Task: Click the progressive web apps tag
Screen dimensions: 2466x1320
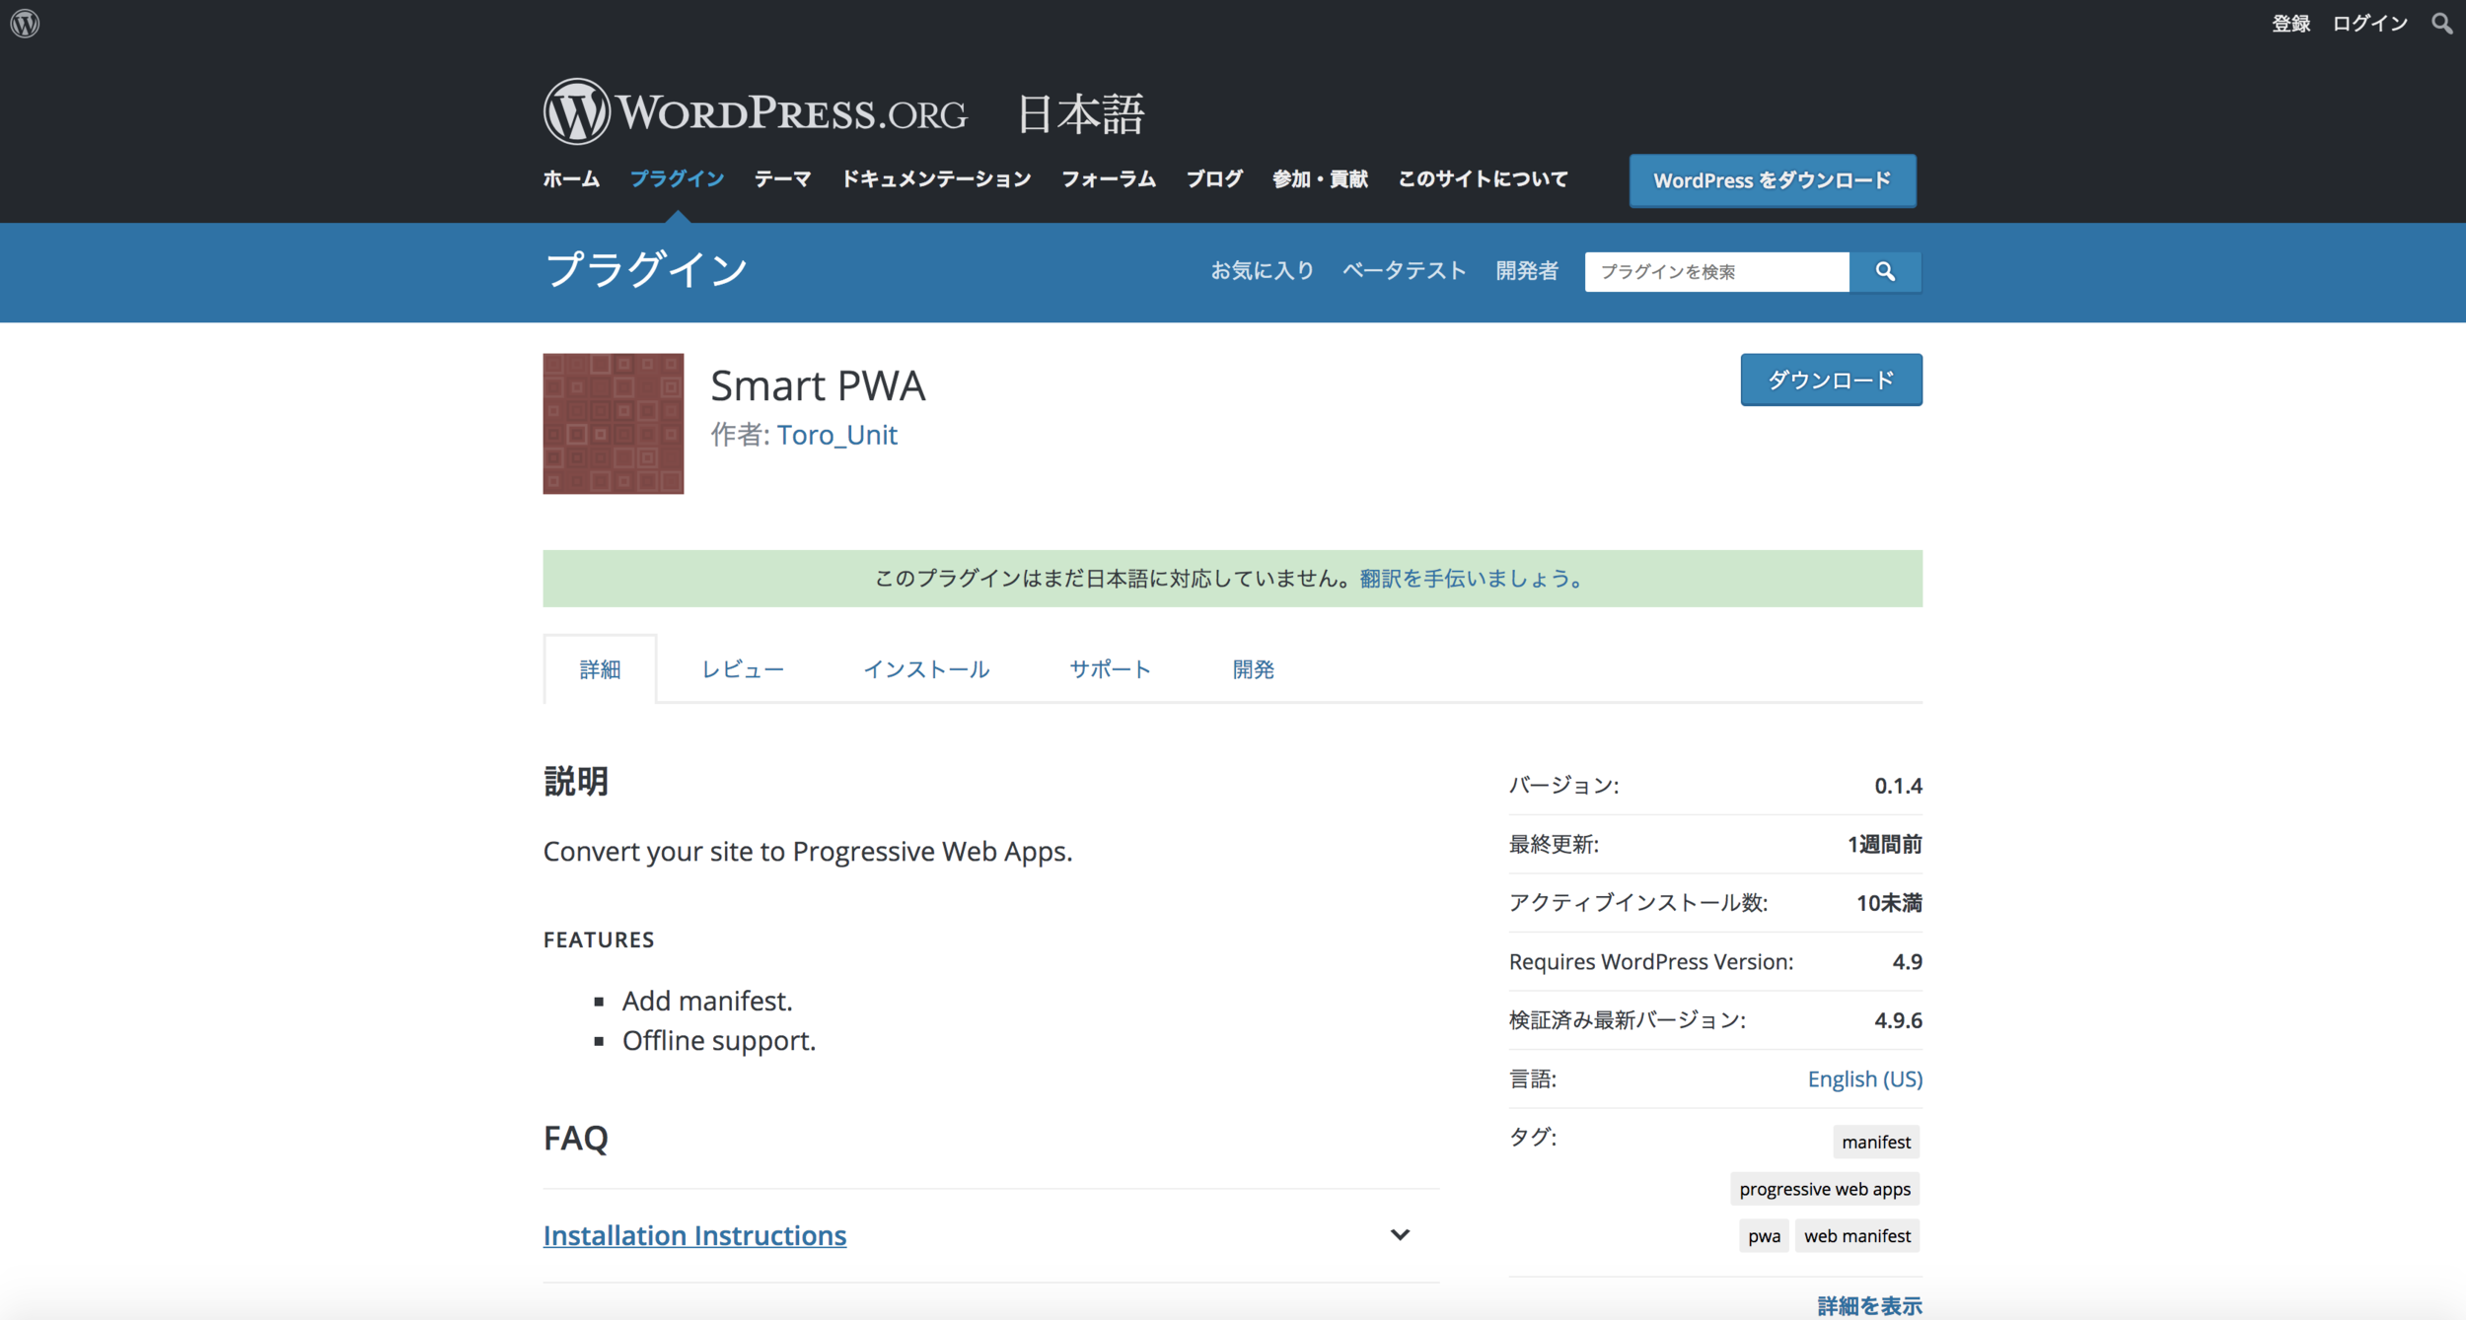Action: click(1824, 1189)
